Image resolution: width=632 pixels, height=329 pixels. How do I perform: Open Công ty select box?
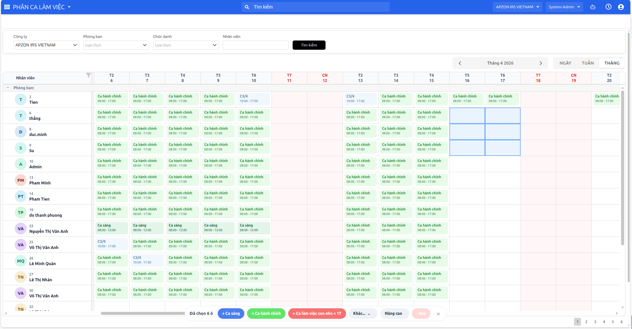coord(46,45)
